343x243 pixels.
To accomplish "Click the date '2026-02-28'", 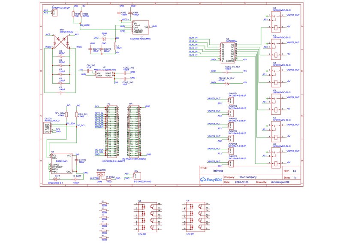I will pyautogui.click(x=242, y=182).
